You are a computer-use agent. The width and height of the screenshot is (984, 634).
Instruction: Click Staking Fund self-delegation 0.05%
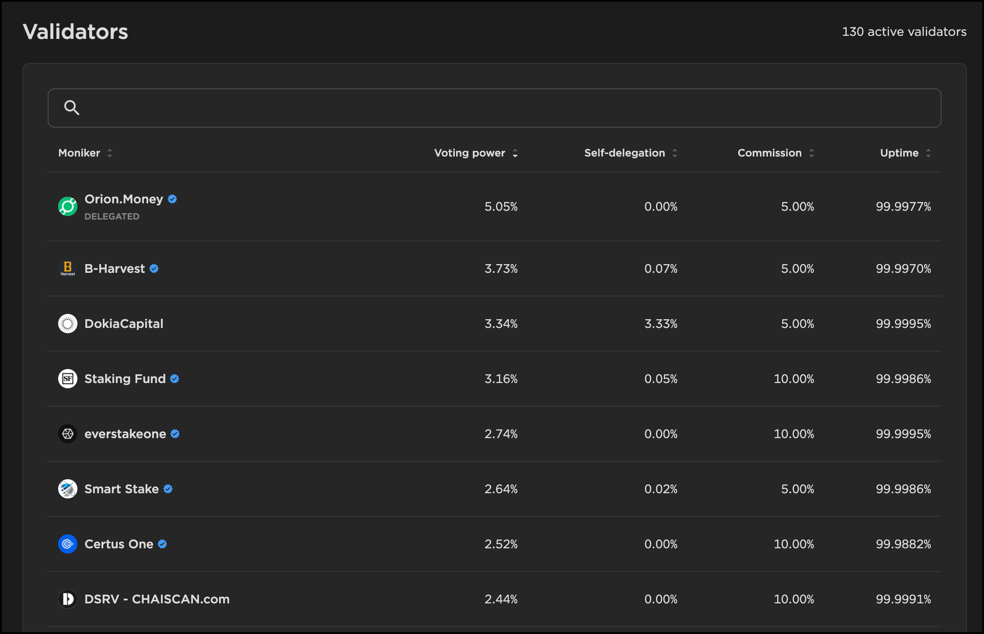(x=661, y=379)
